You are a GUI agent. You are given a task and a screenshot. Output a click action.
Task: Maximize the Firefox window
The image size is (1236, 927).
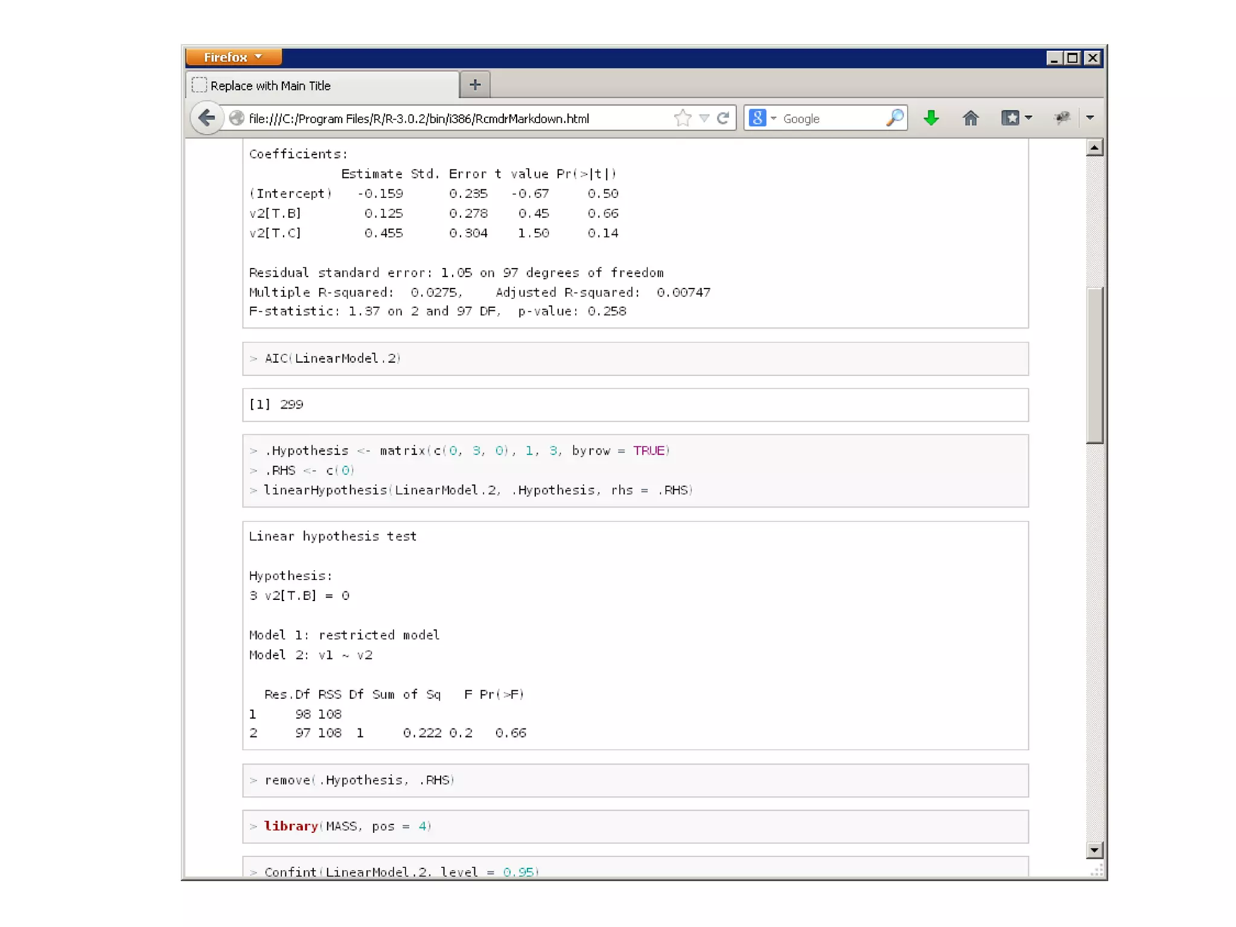tap(1072, 58)
